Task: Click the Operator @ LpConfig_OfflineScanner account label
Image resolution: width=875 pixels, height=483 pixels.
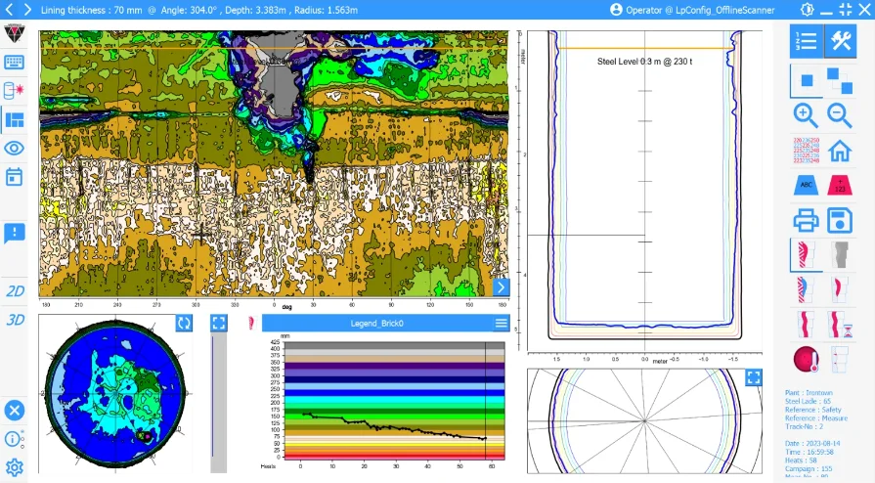Action: [691, 10]
